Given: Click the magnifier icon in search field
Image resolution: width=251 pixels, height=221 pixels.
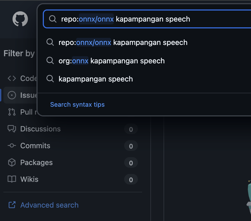Looking at the screenshot, I should click(x=53, y=19).
